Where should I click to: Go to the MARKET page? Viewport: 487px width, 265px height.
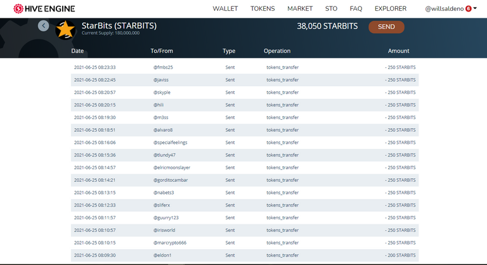300,9
